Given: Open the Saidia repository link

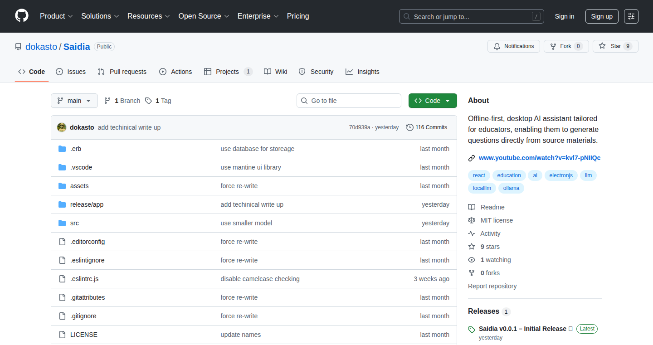Looking at the screenshot, I should pyautogui.click(x=77, y=47).
